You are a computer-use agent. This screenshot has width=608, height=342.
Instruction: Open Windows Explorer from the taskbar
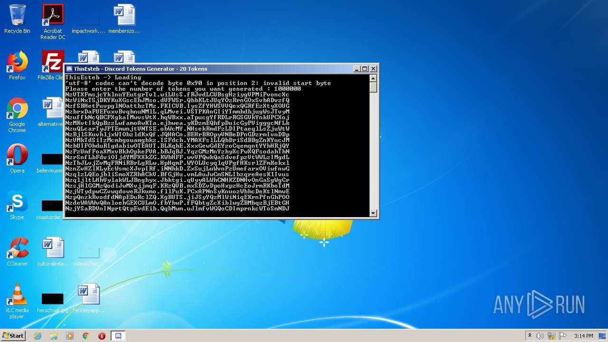(54, 336)
